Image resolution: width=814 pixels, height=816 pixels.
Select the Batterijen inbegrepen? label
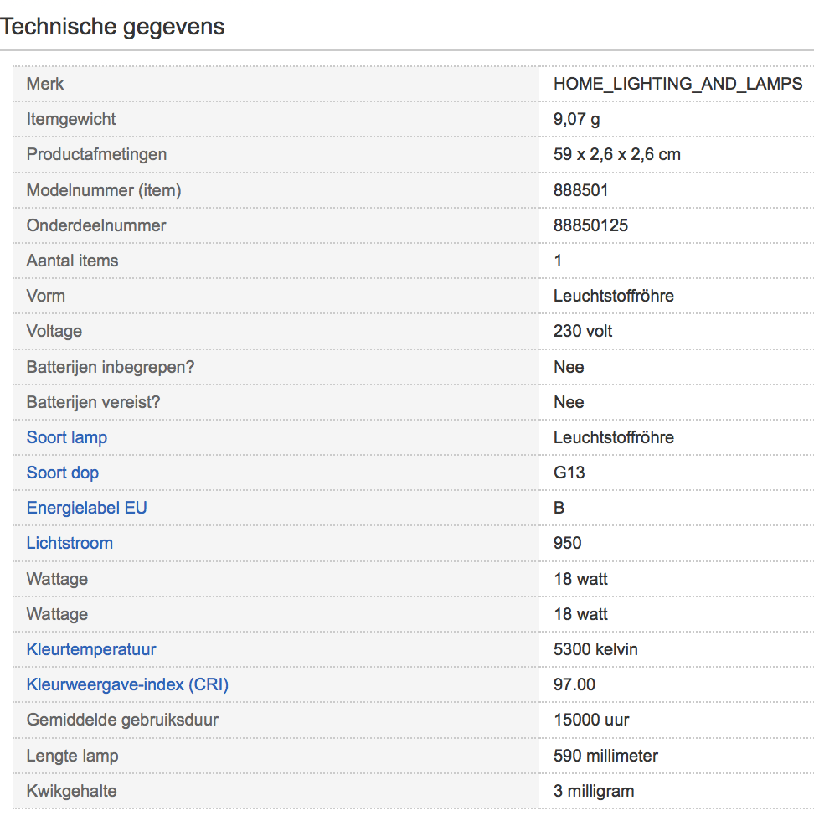tap(111, 367)
